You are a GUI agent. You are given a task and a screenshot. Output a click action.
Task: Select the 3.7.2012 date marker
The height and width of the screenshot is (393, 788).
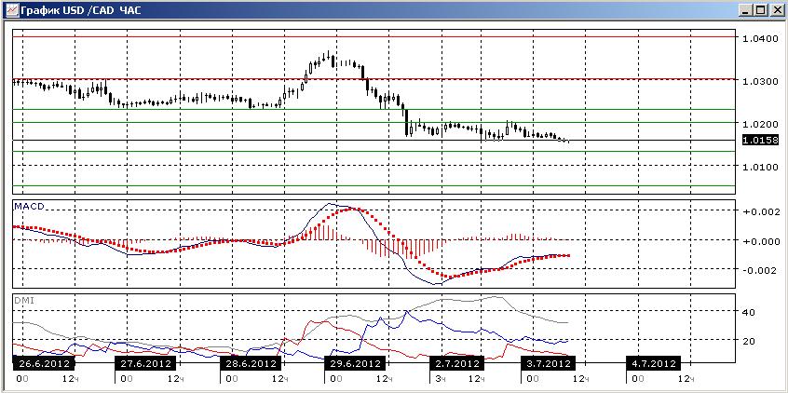548,363
